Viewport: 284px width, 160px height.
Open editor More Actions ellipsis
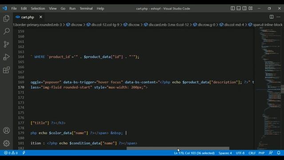(x=278, y=17)
